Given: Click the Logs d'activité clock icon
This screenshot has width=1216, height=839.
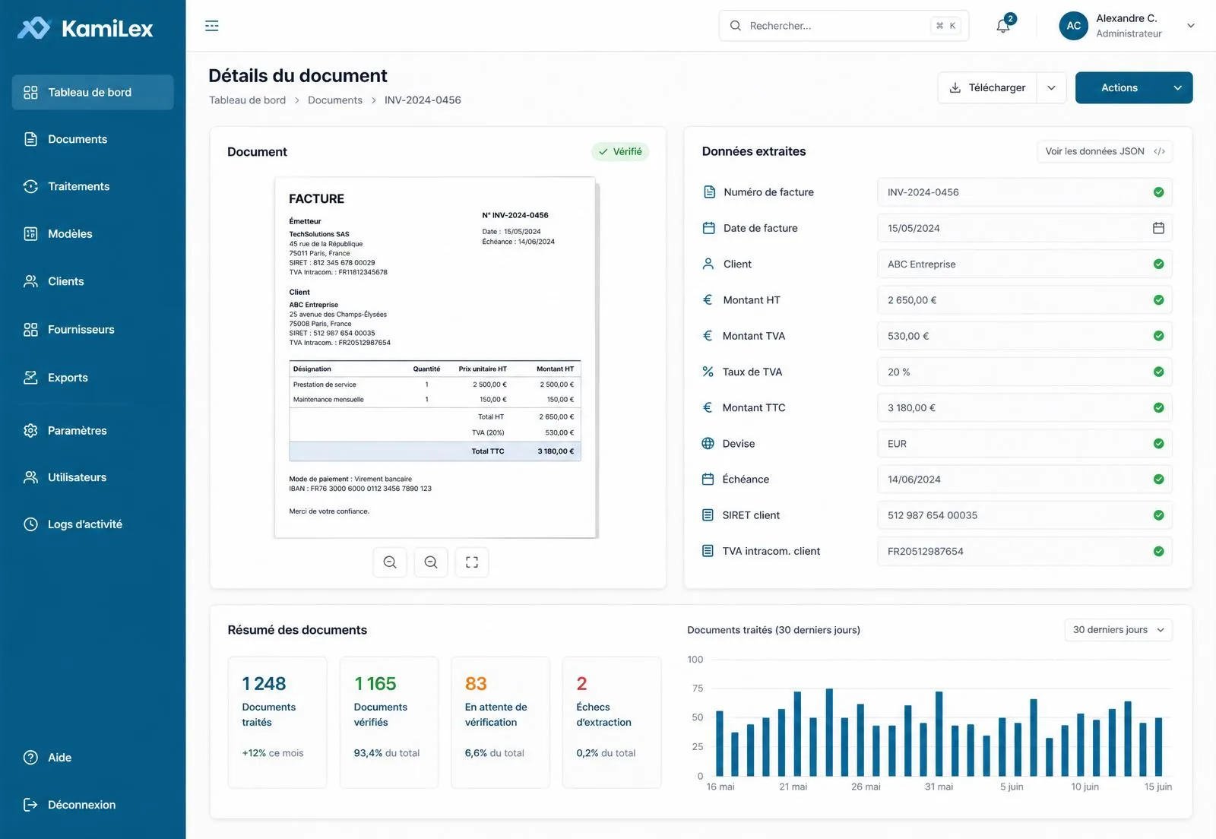Looking at the screenshot, I should 30,524.
